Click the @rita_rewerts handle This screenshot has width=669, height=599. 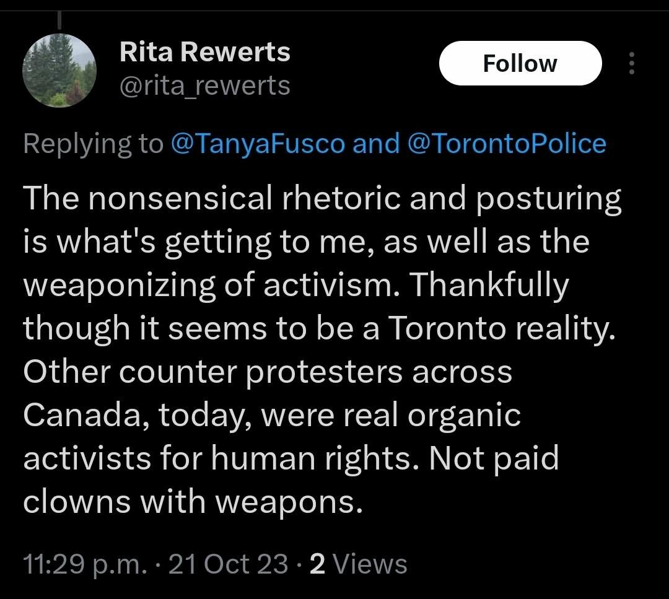(204, 85)
